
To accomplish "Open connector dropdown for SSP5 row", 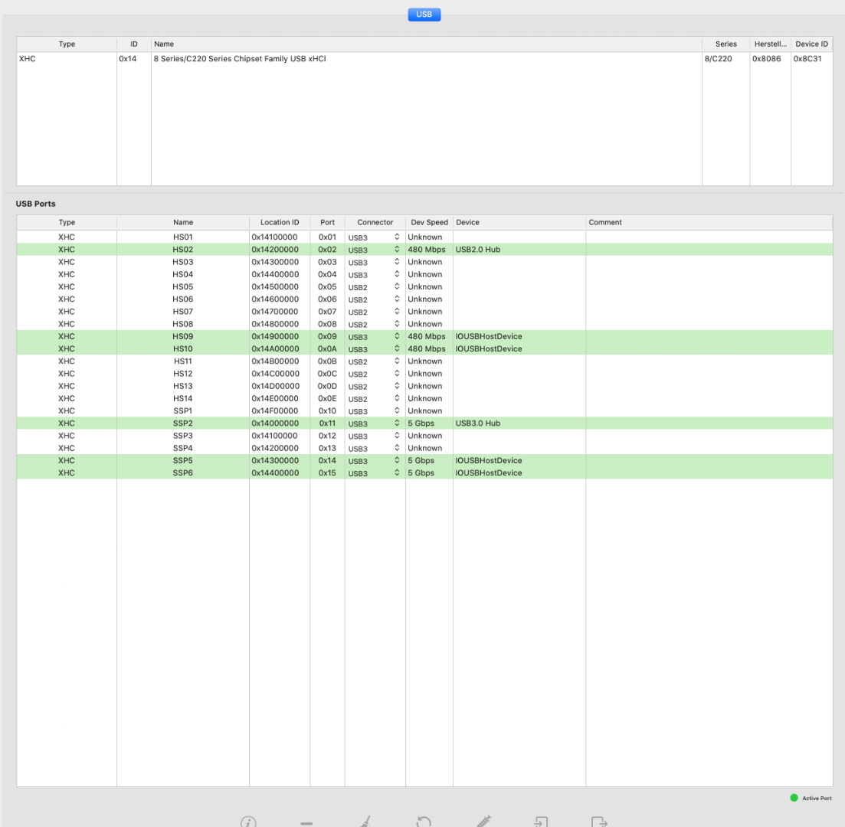I will pos(397,460).
